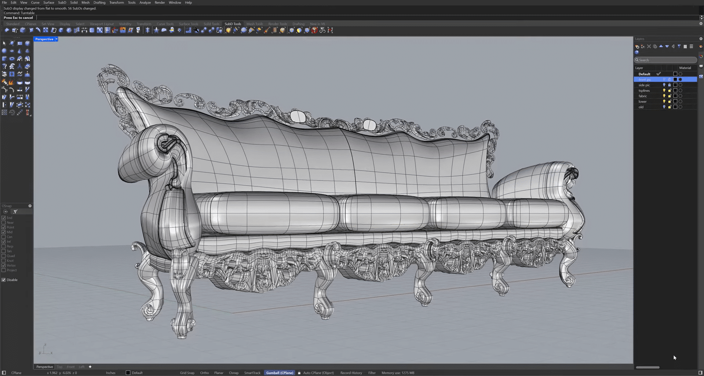The height and width of the screenshot is (376, 704).
Task: Open the Perspective viewport dropdown arrow
Action: click(56, 39)
